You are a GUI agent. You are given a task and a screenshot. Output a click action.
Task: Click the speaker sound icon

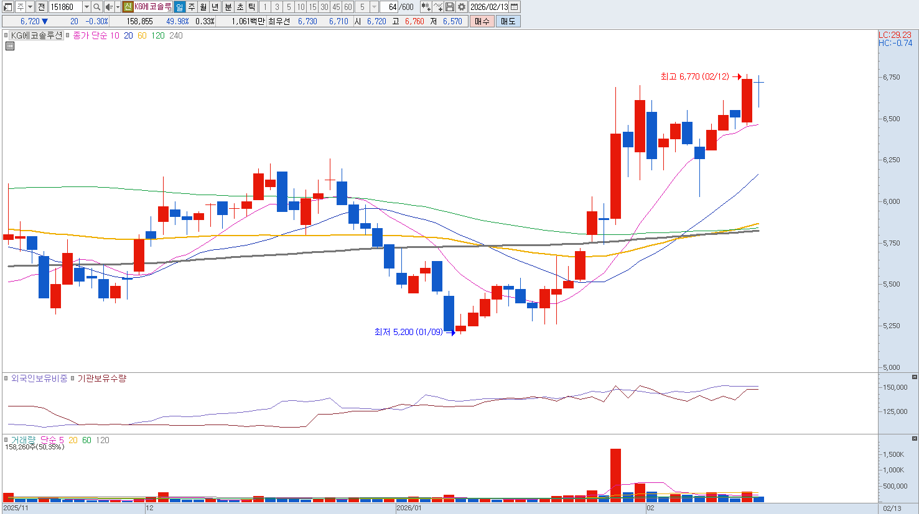click(109, 7)
